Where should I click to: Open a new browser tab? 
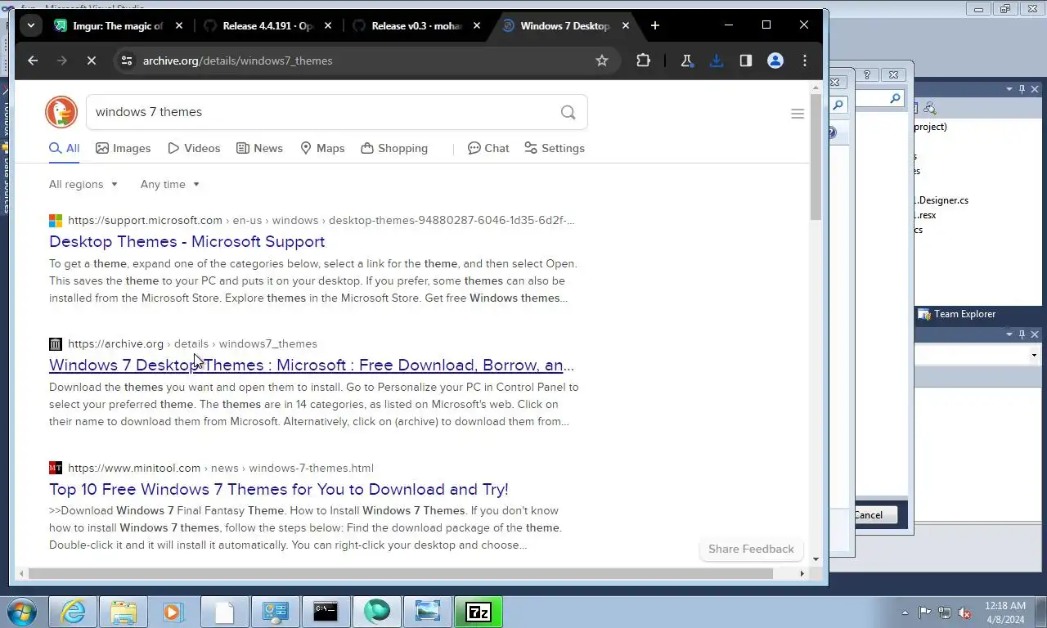point(655,25)
